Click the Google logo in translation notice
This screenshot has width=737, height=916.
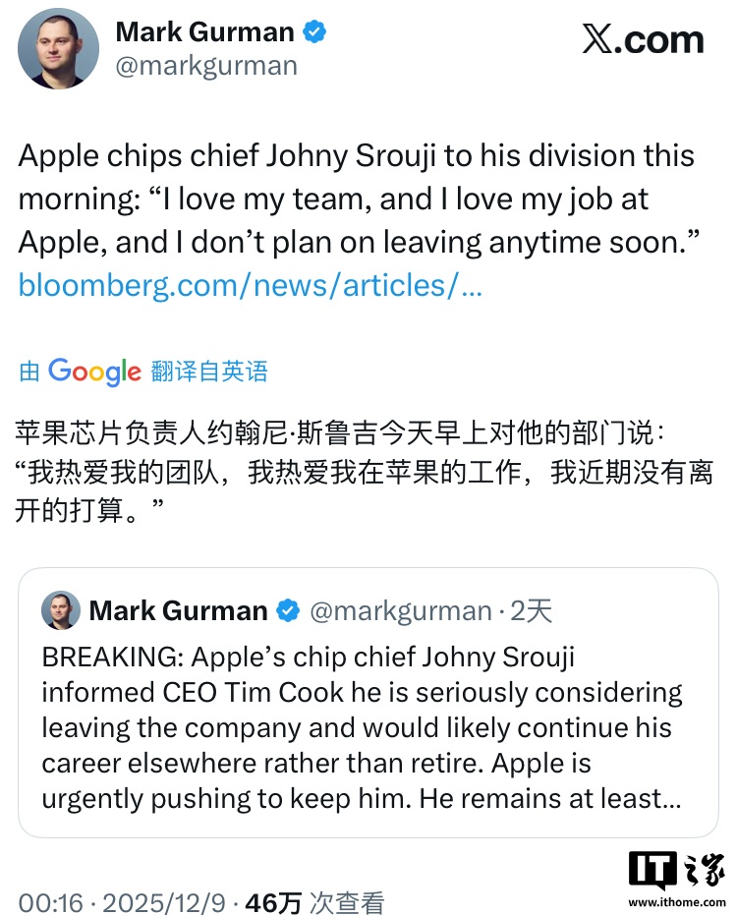point(94,372)
